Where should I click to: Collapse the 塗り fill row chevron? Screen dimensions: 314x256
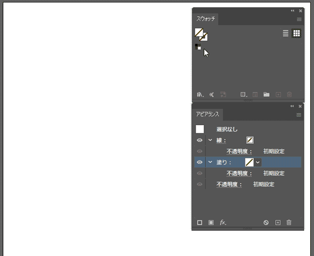pyautogui.click(x=210, y=162)
